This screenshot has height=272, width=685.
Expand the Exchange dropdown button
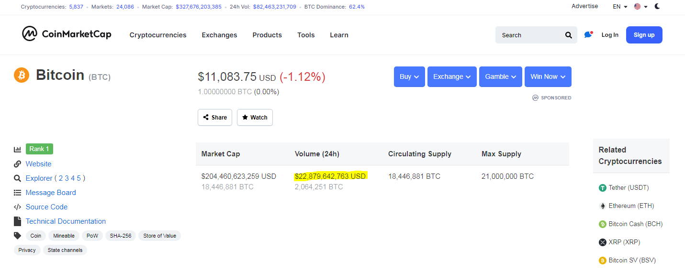452,76
